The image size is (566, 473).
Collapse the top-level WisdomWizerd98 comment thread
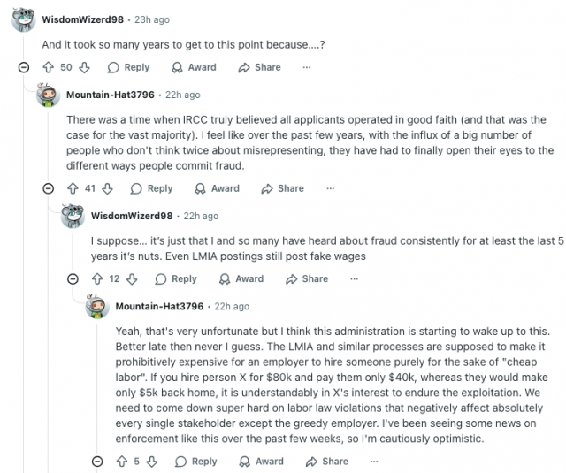click(x=24, y=67)
